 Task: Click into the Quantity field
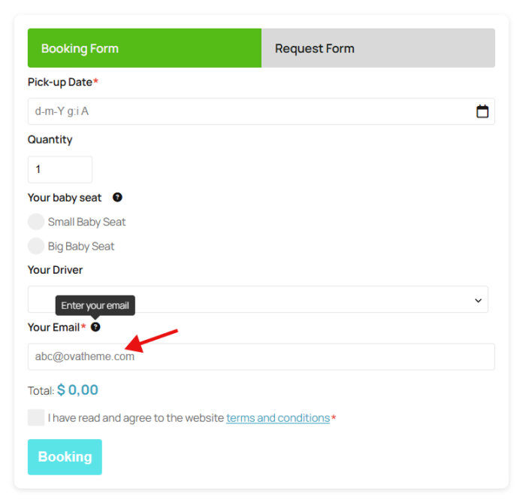tap(60, 170)
